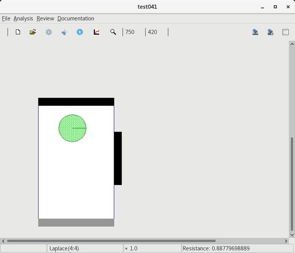The height and width of the screenshot is (253, 295).
Task: Click the first export icon on the right
Action: tap(255, 32)
